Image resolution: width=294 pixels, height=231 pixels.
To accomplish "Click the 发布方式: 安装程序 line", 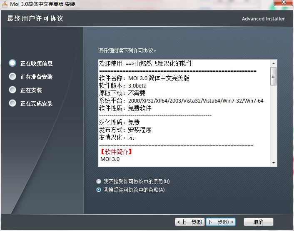I will coord(125,130).
